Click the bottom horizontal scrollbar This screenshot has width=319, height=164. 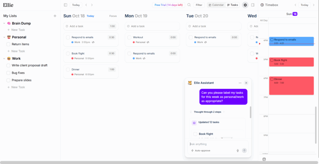tap(159, 162)
